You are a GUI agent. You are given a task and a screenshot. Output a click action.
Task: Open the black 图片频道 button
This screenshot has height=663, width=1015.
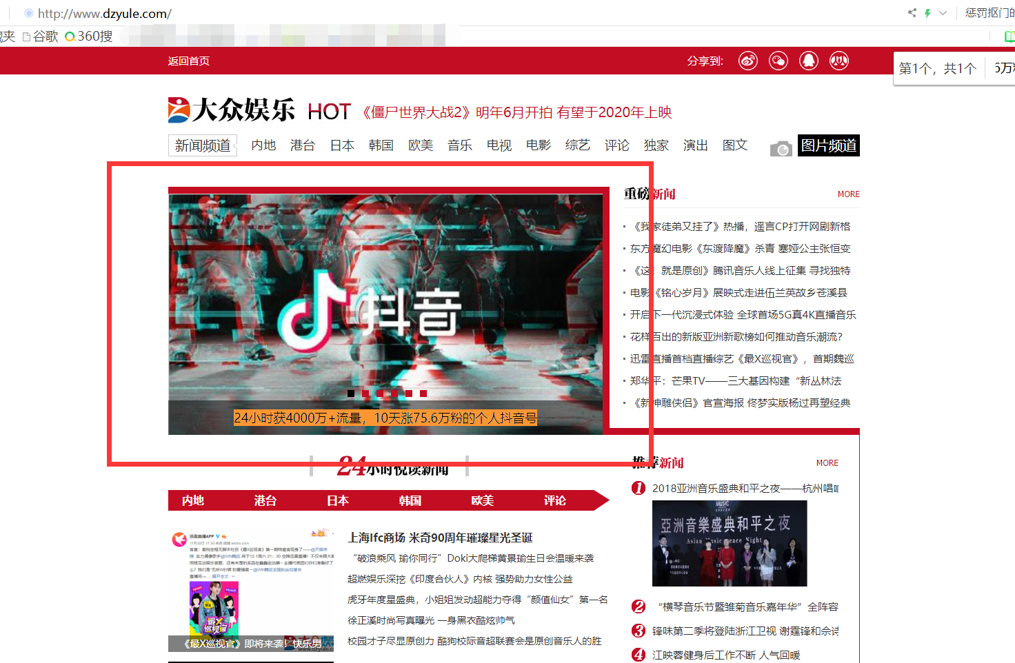pos(829,145)
